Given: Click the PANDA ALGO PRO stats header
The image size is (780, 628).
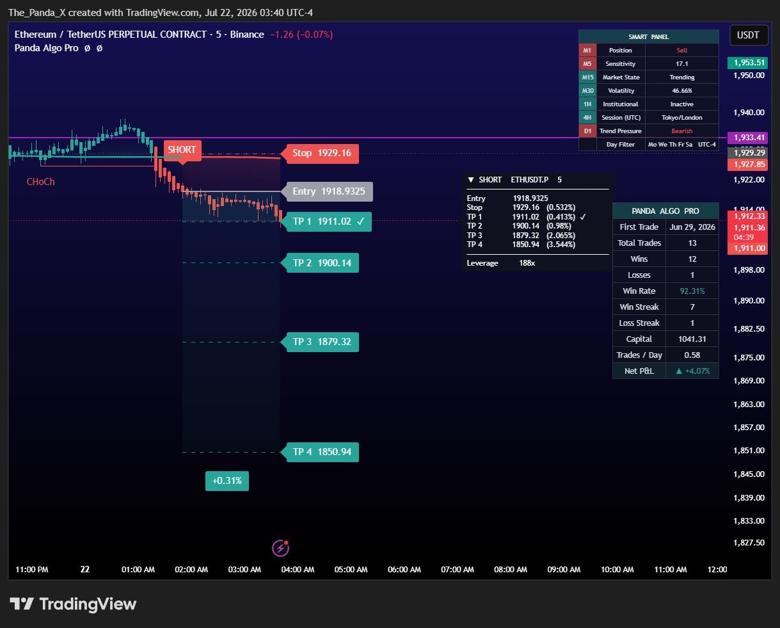Looking at the screenshot, I should click(665, 211).
